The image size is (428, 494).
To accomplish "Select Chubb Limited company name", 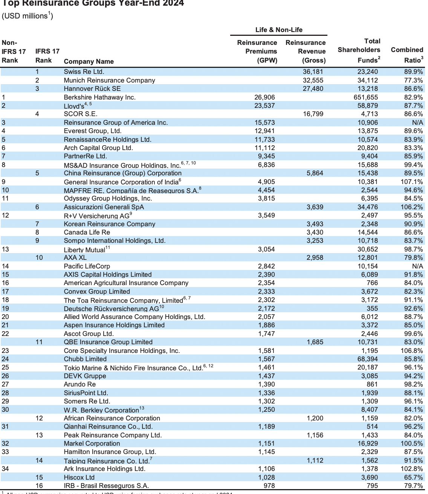I will (x=85, y=359).
